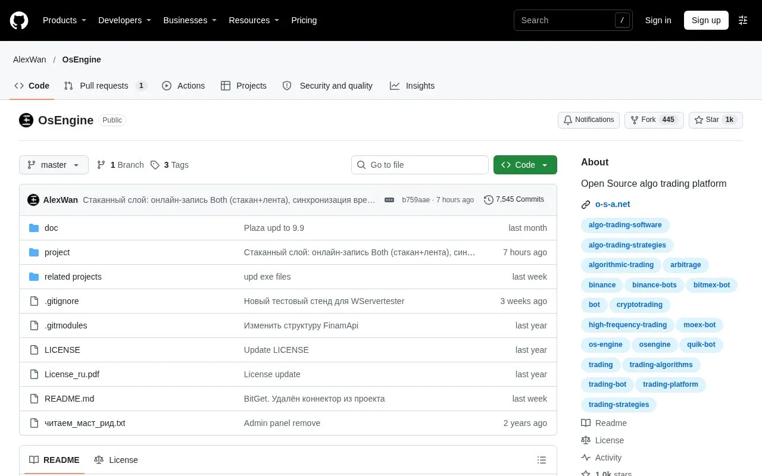Fork the repository
This screenshot has width=762, height=476.
pyautogui.click(x=654, y=120)
